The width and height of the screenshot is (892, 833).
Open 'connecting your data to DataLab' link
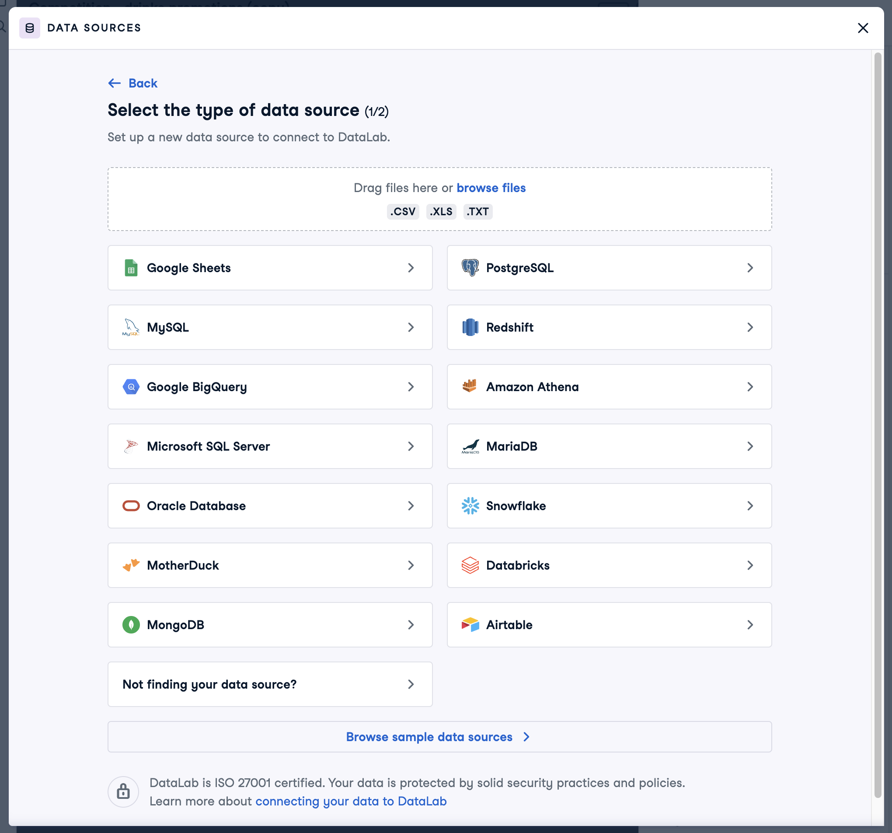click(x=351, y=801)
